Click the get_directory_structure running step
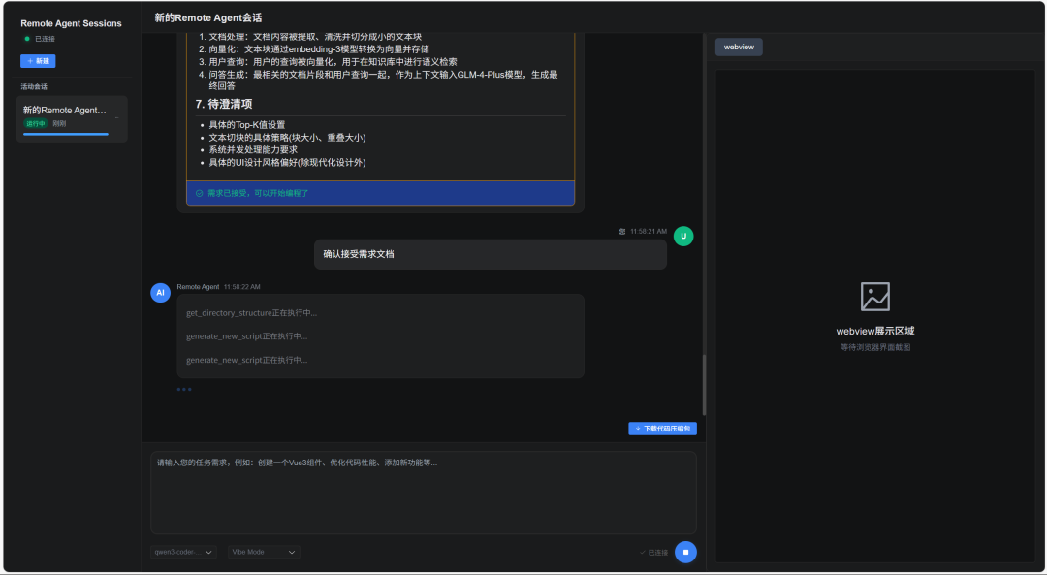 click(252, 313)
